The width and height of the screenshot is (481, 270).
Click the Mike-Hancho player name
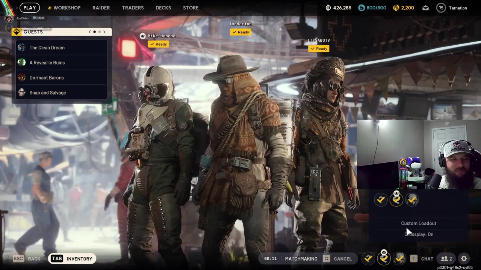162,36
